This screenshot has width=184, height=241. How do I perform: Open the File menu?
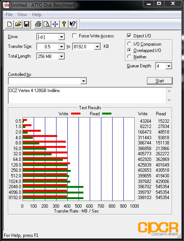coord(9,15)
